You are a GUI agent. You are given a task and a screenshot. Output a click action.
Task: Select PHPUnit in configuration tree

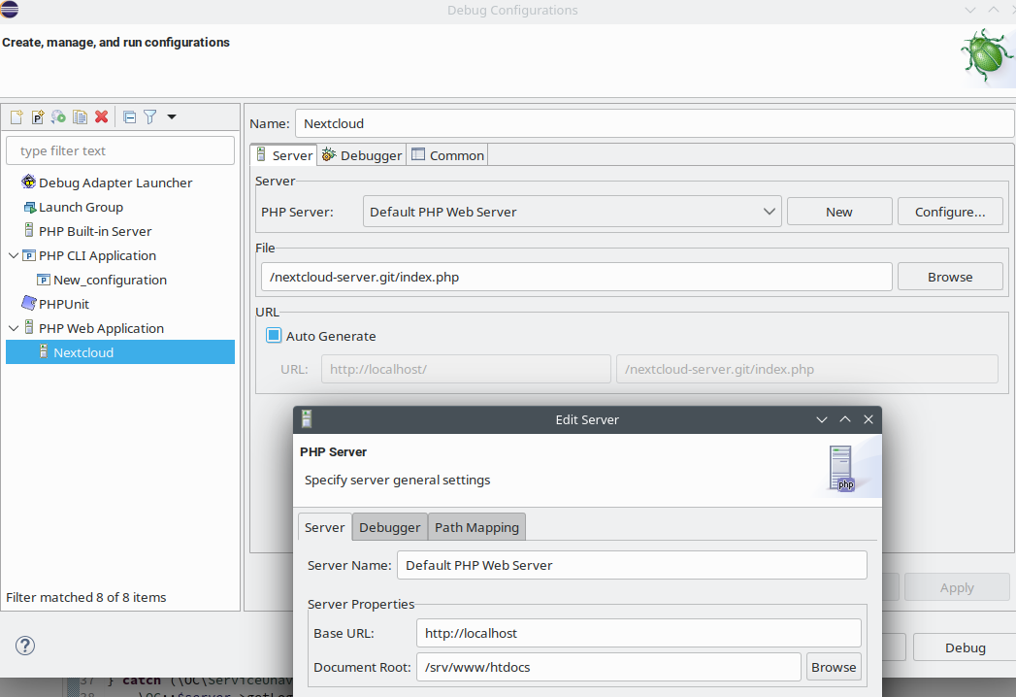pos(64,304)
